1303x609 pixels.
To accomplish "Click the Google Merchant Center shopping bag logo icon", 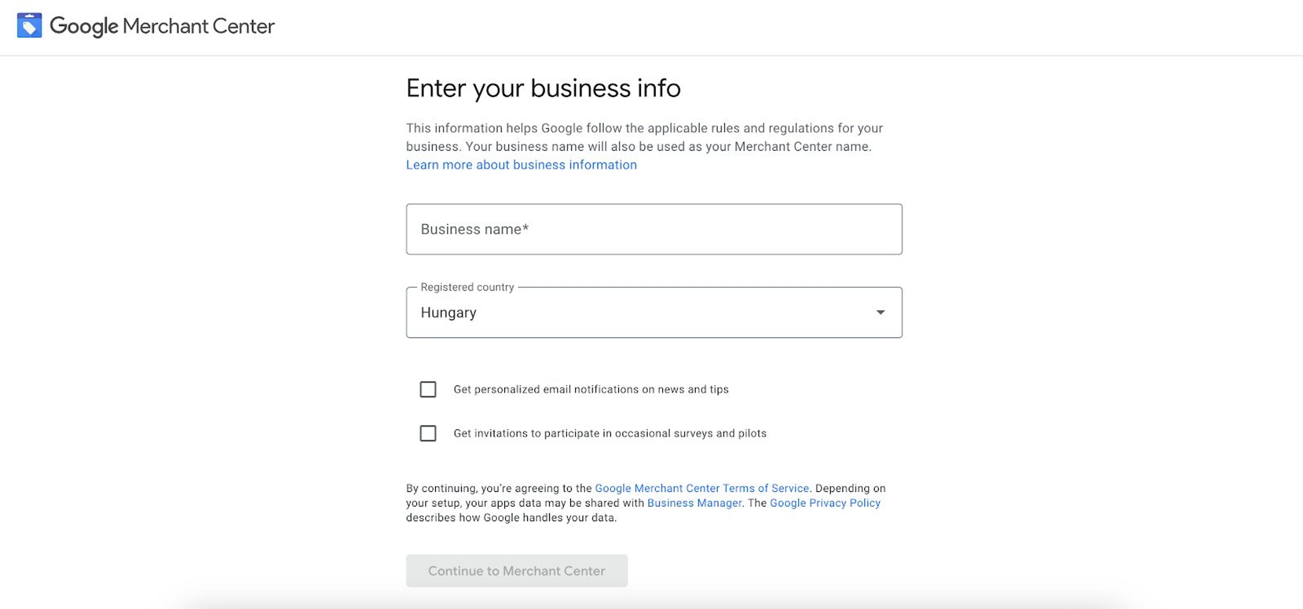I will click(29, 26).
